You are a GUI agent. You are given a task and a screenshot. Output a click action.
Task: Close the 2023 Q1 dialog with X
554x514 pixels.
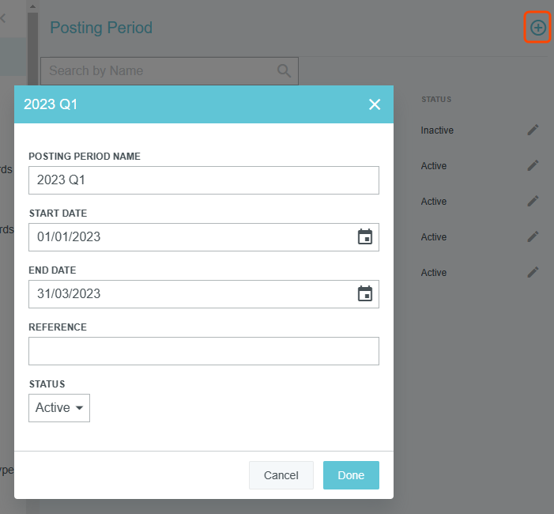pyautogui.click(x=375, y=104)
